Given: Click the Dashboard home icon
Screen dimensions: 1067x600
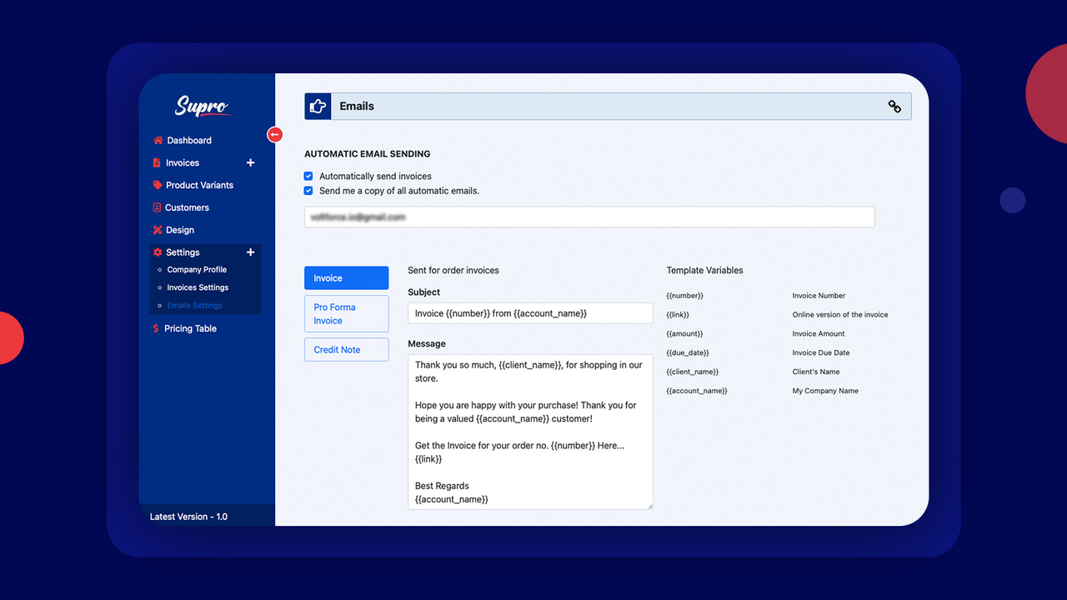Looking at the screenshot, I should (x=158, y=140).
